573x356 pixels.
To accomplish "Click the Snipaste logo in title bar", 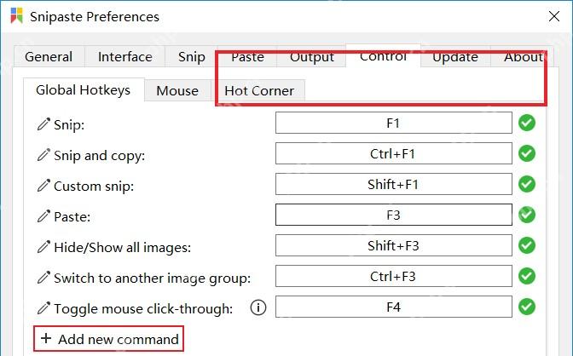I will (x=16, y=16).
